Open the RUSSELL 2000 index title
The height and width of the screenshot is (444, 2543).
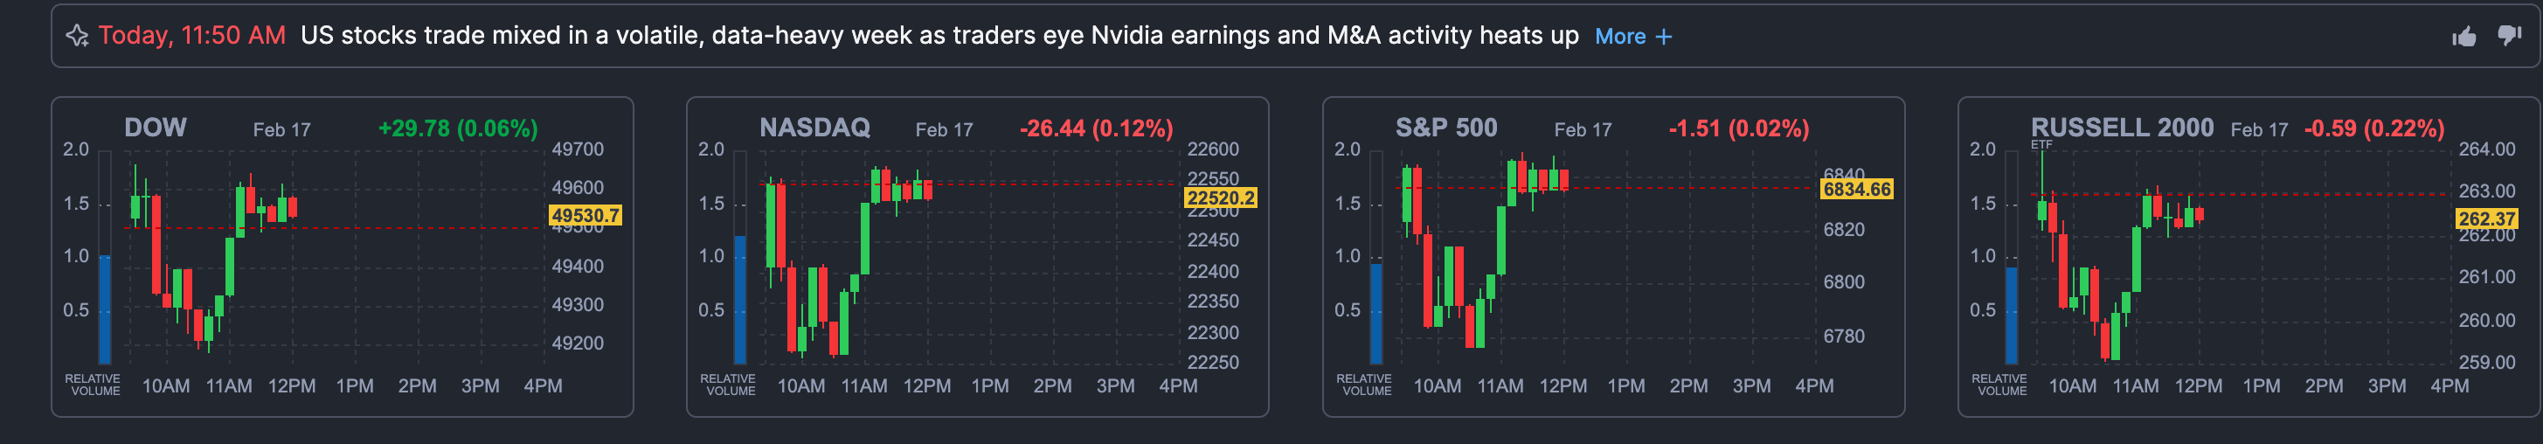point(2122,128)
